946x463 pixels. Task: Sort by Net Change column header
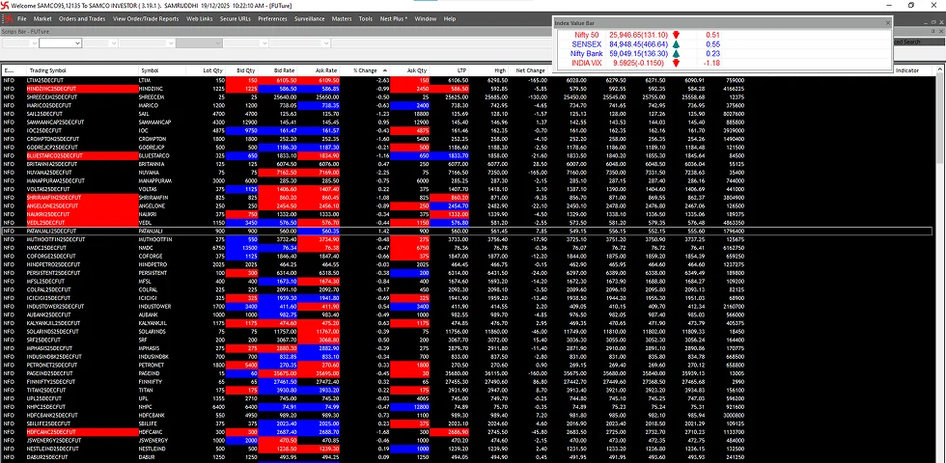(530, 70)
